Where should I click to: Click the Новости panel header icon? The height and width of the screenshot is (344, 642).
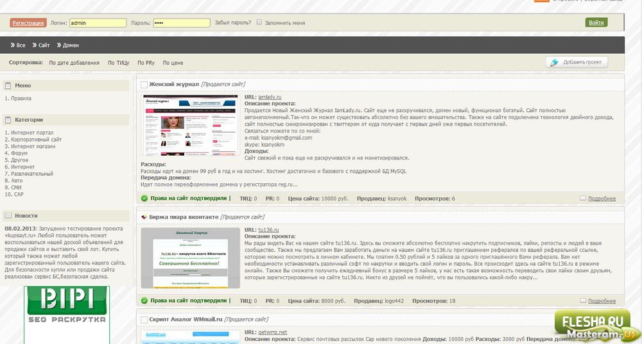(x=8, y=215)
